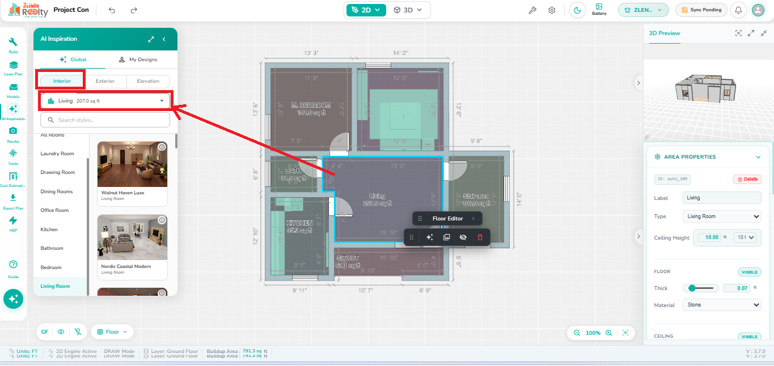Screen dimensions: 774x366
Task: Switch to the Global tab
Action: (73, 59)
